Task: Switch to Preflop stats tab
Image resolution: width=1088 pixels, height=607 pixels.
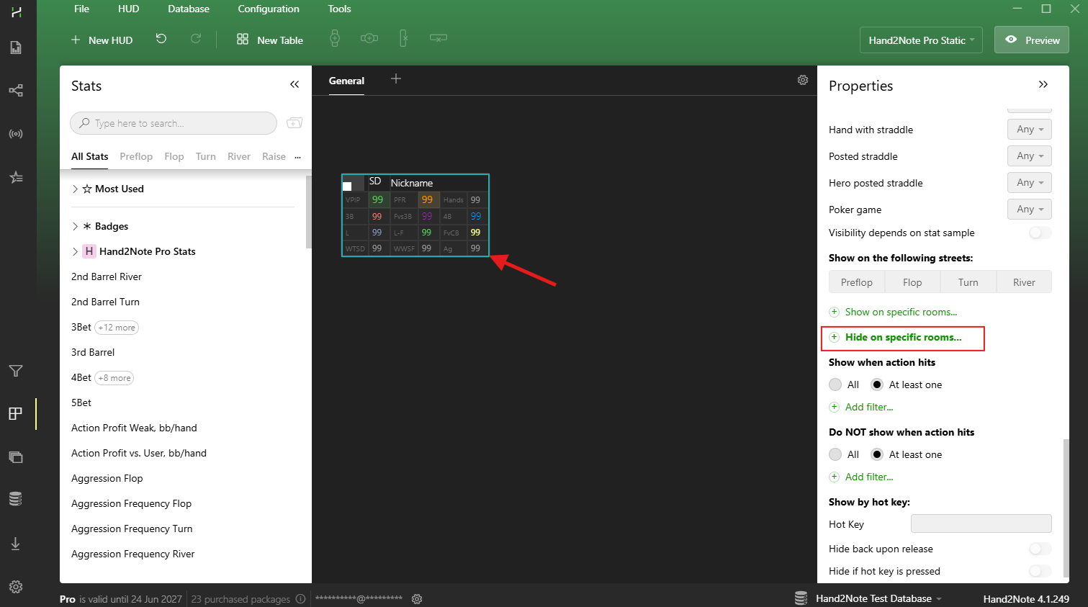Action: coord(136,156)
